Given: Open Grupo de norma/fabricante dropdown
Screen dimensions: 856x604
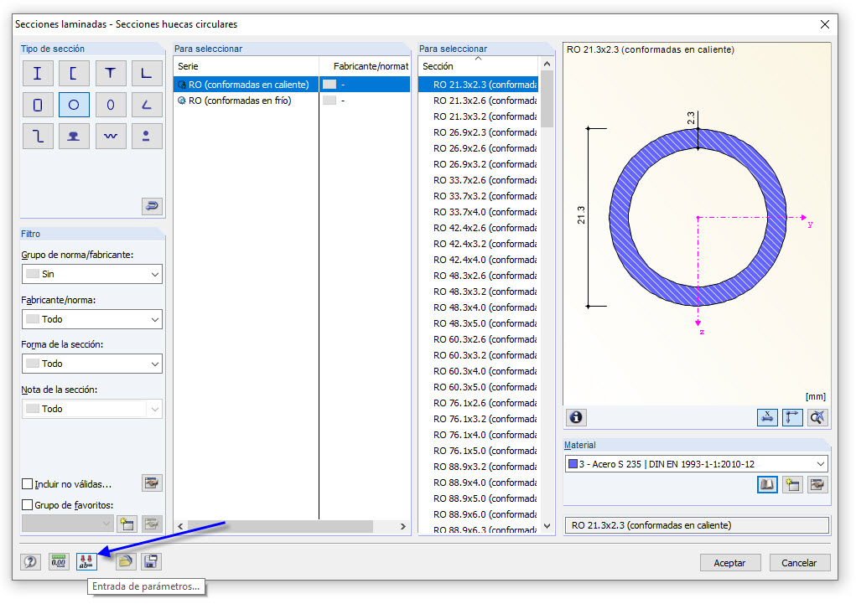Looking at the screenshot, I should pyautogui.click(x=91, y=274).
